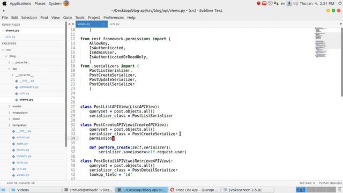This screenshot has height=193, width=343.
Task: Change Tab Size: 4 in the status bar
Action: coord(307,183)
